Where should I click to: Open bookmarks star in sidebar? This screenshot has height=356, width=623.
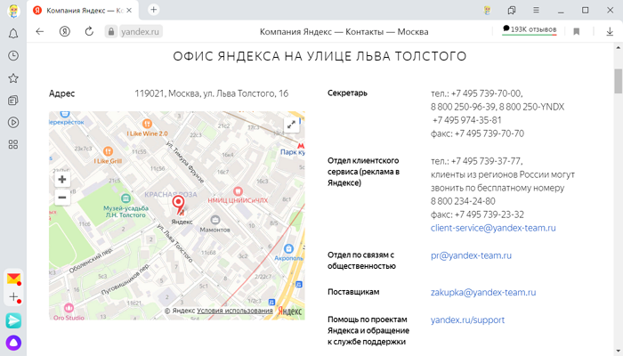(x=13, y=78)
